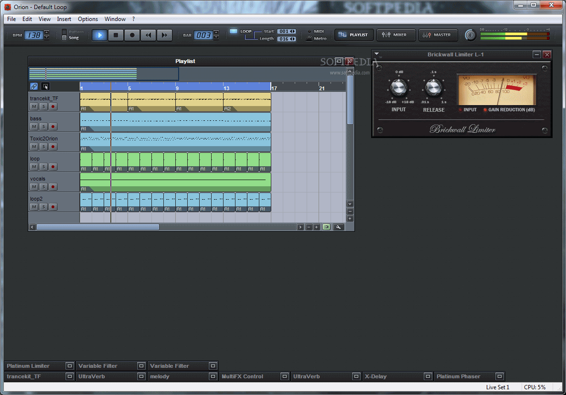Open the Insert menu
This screenshot has width=566, height=395.
[x=64, y=19]
